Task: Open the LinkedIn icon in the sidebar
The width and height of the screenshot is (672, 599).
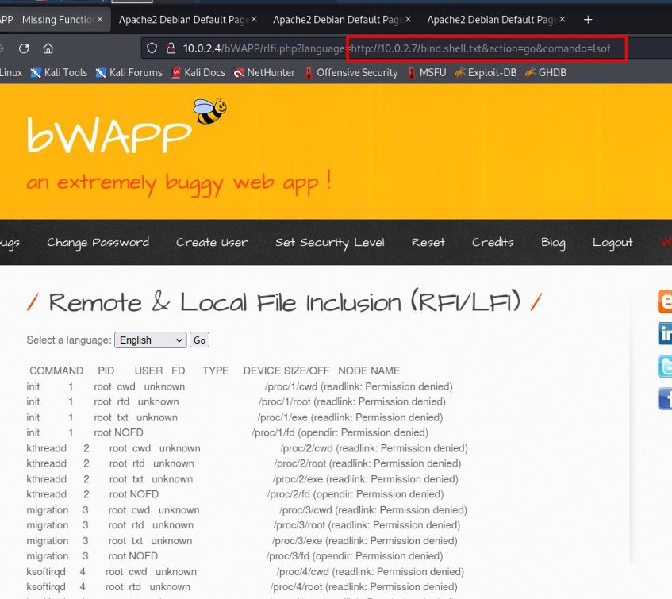Action: 665,334
